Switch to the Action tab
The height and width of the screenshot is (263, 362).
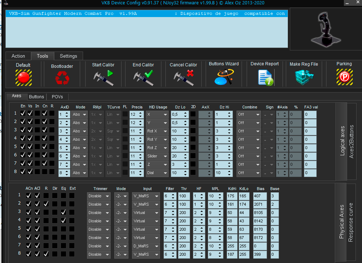[18, 56]
